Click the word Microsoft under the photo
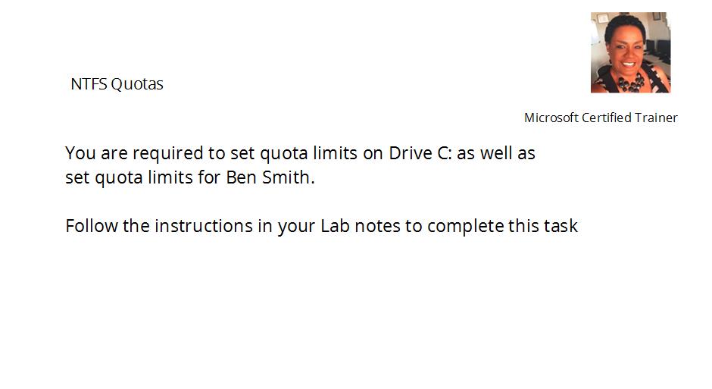 click(x=551, y=118)
